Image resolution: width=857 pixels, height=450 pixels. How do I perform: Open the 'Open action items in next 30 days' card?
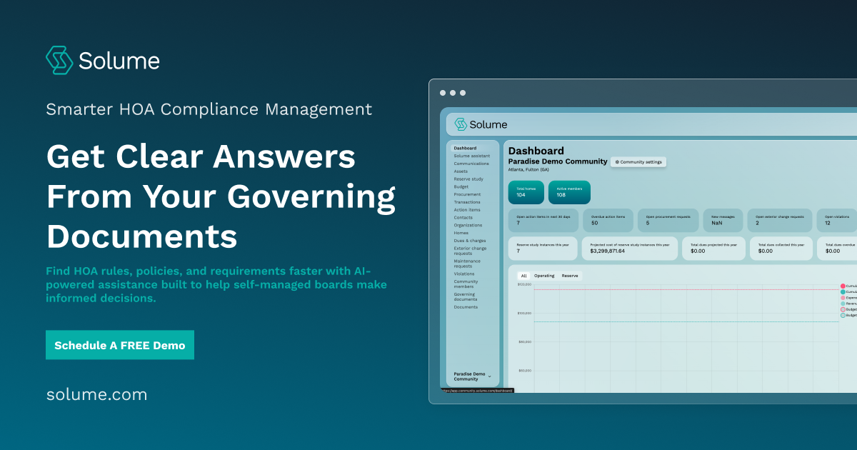tap(543, 220)
